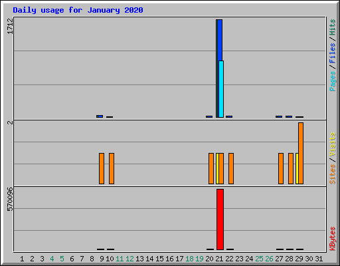The height and width of the screenshot is (266, 340).
Task: Click the cyan Pages bar for day 21
Action: click(221, 89)
